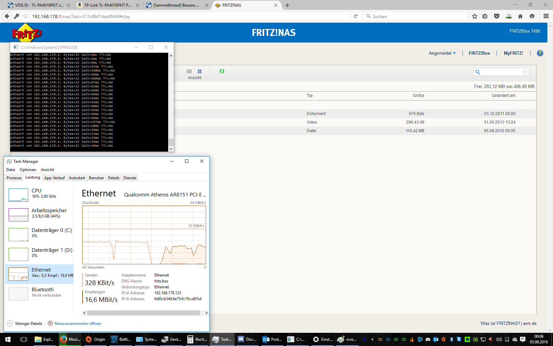This screenshot has width=553, height=346.
Task: Switch FRITZ!NAS to tile grid view icon
Action: coord(199,71)
